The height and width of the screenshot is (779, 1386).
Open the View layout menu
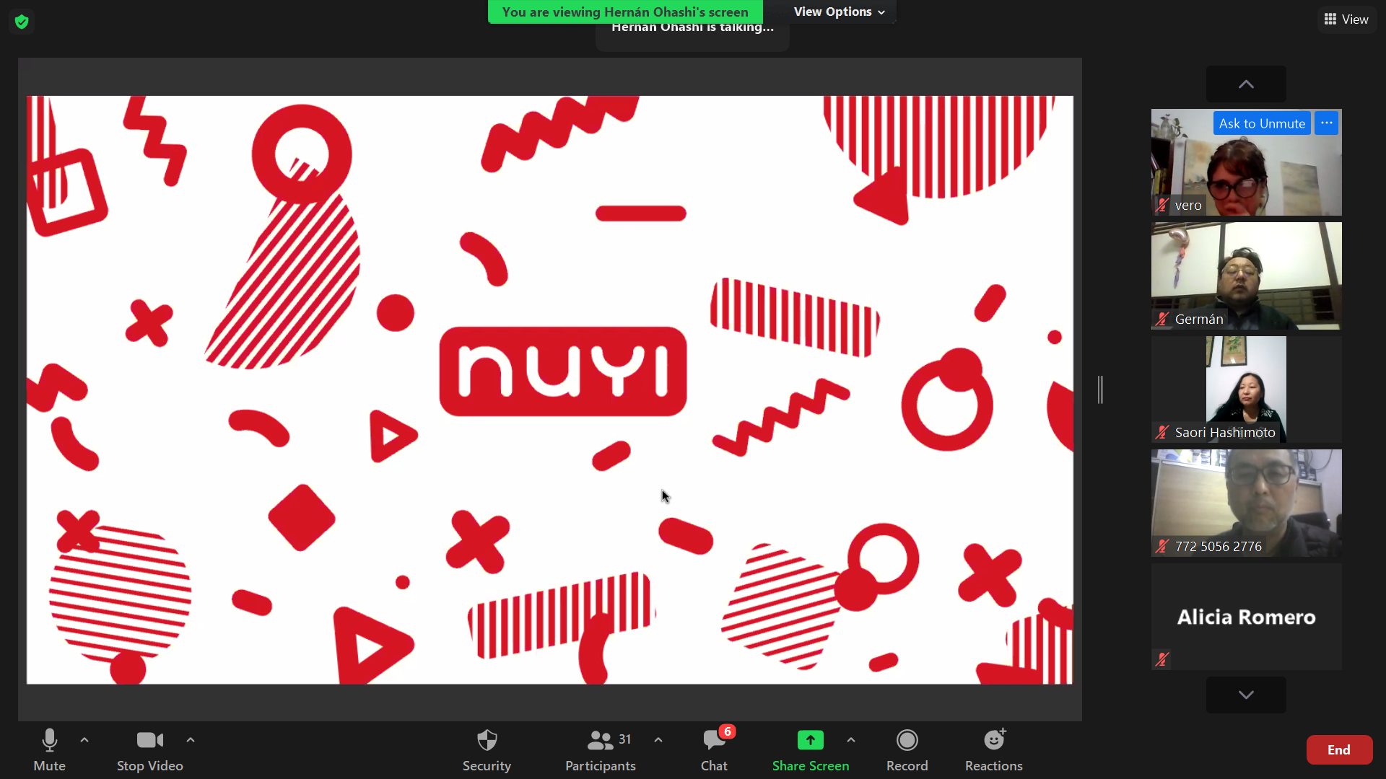pyautogui.click(x=1347, y=19)
